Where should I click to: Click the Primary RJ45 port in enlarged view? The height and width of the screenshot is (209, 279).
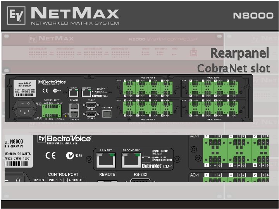[x=106, y=160]
